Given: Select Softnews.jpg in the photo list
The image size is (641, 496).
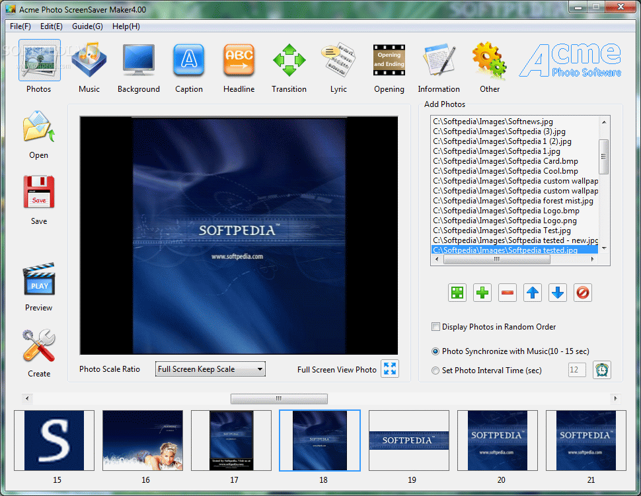Looking at the screenshot, I should (x=493, y=122).
